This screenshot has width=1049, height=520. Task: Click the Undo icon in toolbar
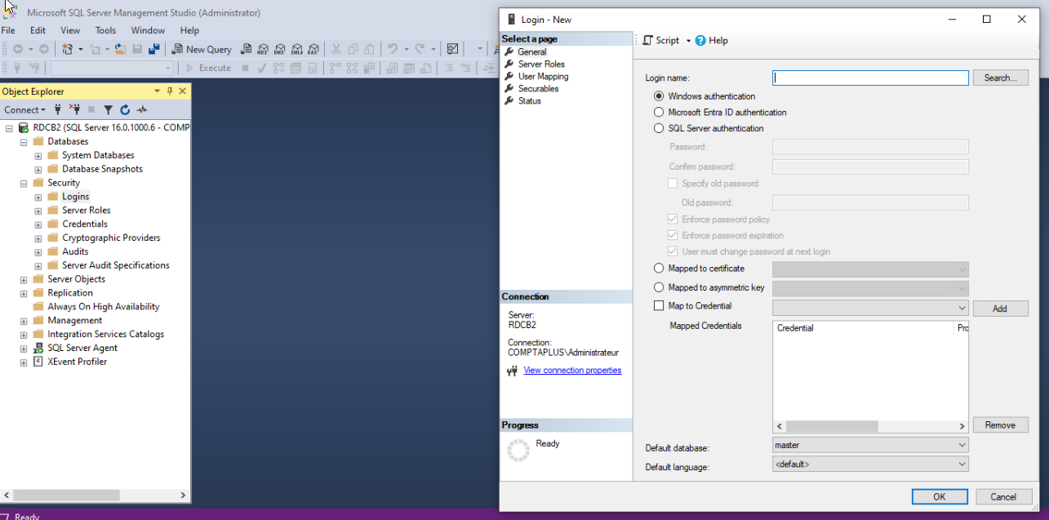(392, 49)
